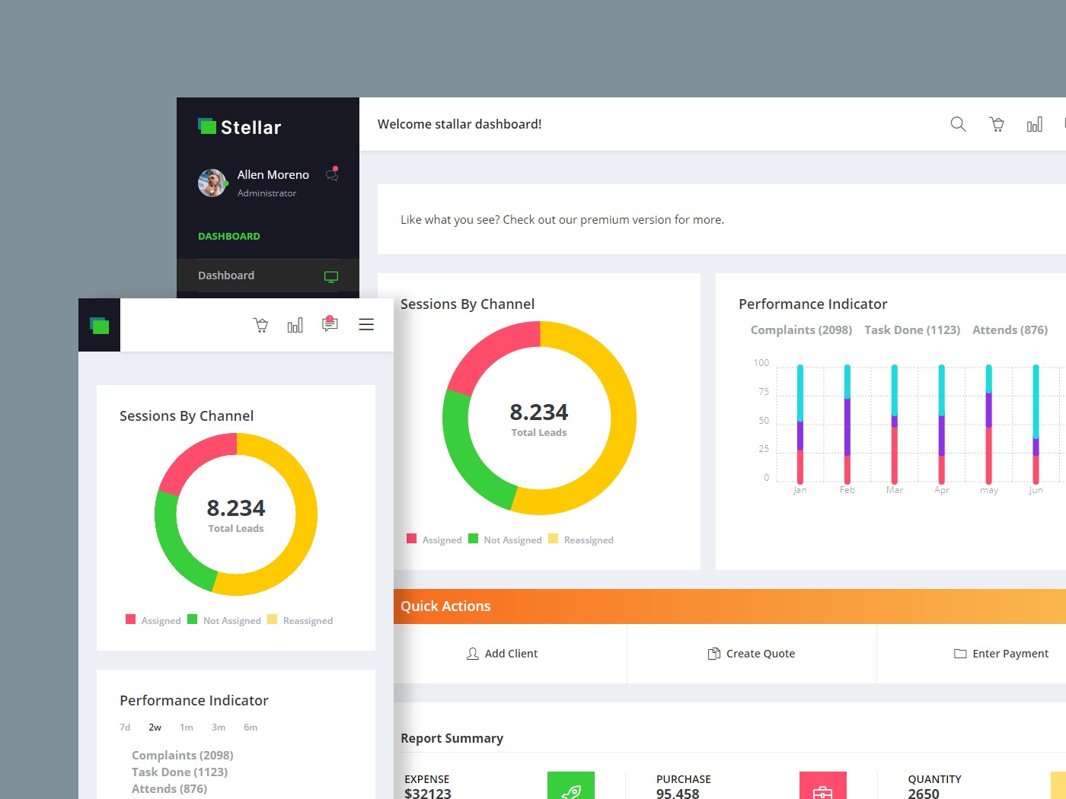This screenshot has height=799, width=1066.
Task: Click the Task Done (1123) label in desktop chart
Action: coord(912,330)
